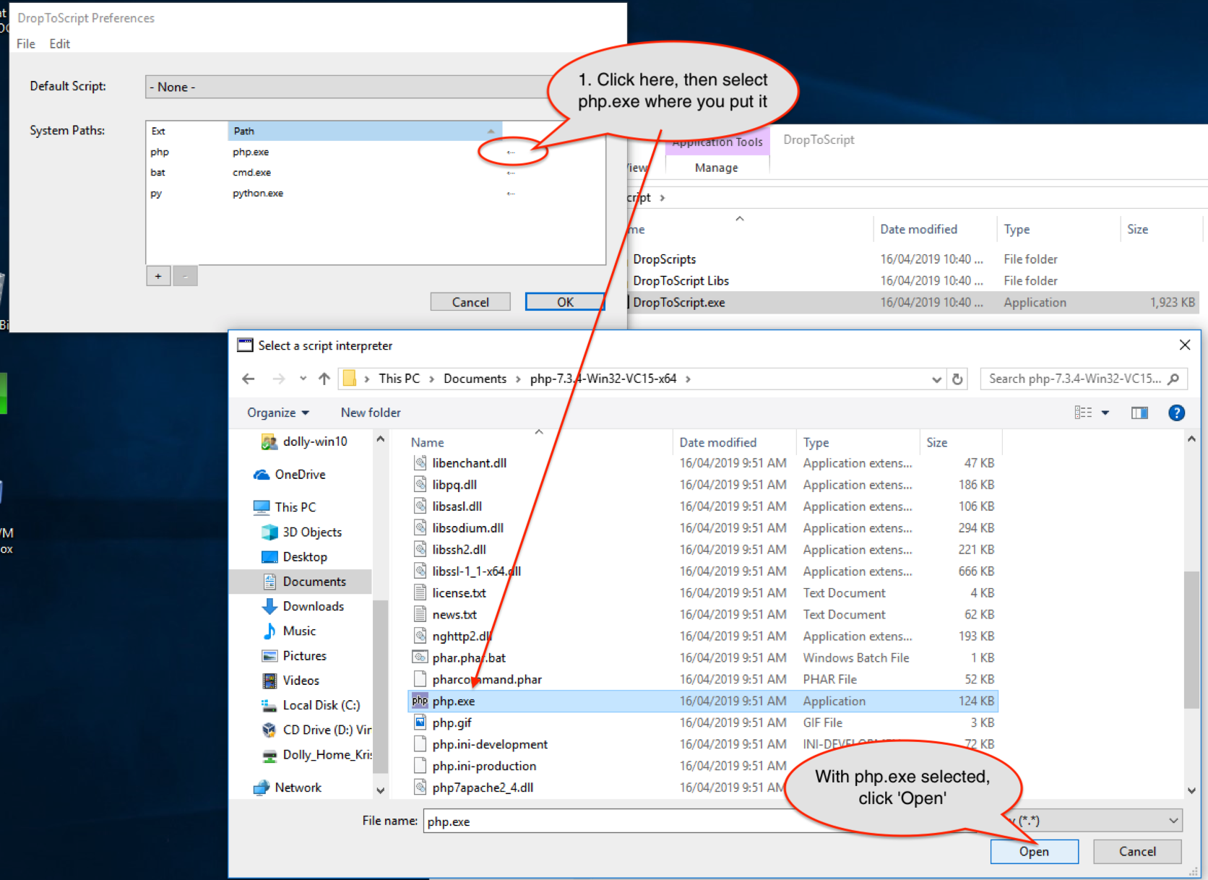Open recent locations dropdown arrow

point(303,379)
